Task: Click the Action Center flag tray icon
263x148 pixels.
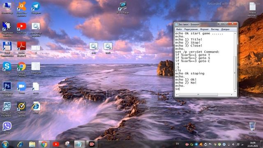Action: (x=210, y=144)
